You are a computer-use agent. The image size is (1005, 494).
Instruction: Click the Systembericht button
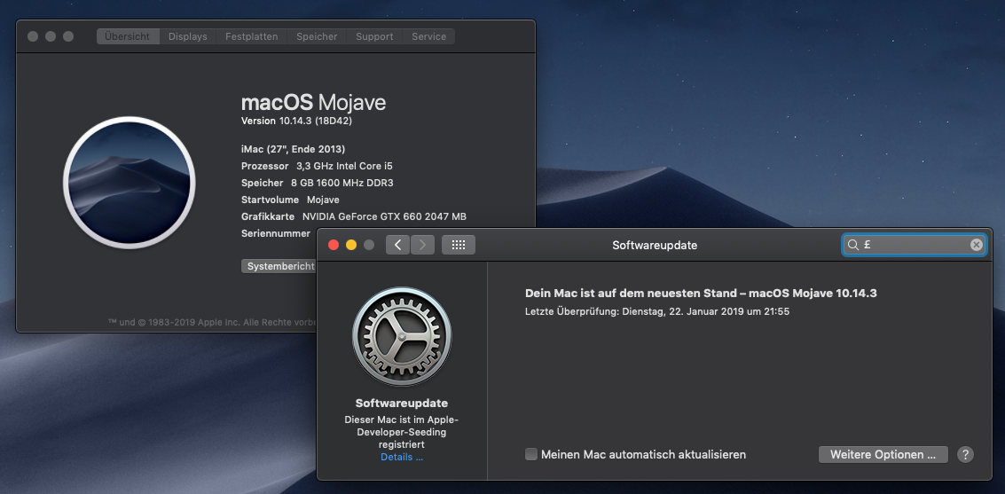tap(279, 266)
